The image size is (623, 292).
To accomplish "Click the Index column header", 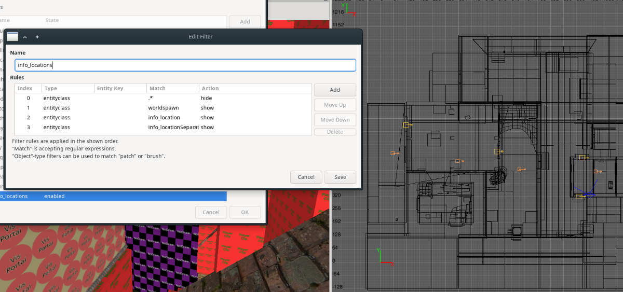I will pos(29,89).
